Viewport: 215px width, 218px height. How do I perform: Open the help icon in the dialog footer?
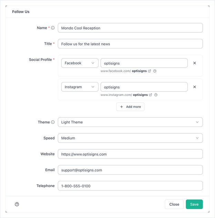[17, 204]
